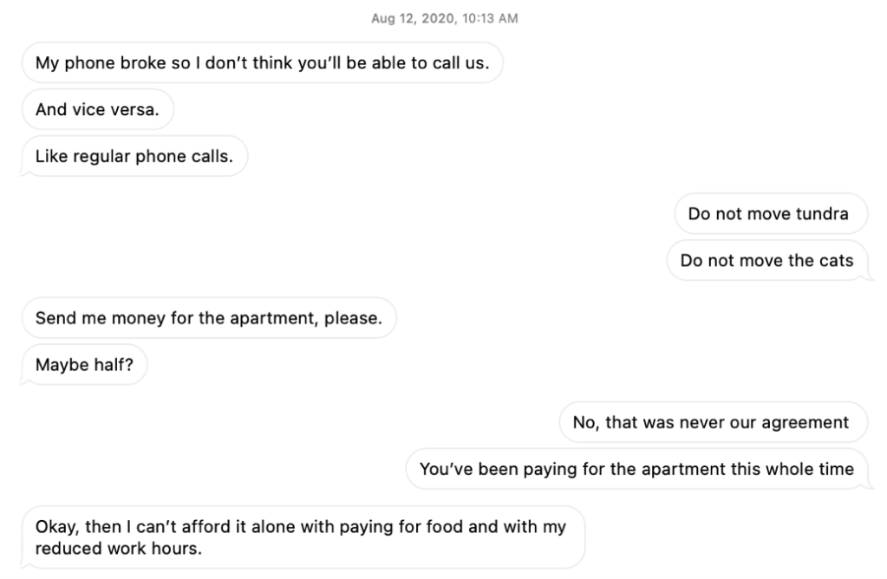Click the "My phone broke" message bubble
Viewport: 887px width, 579px height.
coord(262,63)
